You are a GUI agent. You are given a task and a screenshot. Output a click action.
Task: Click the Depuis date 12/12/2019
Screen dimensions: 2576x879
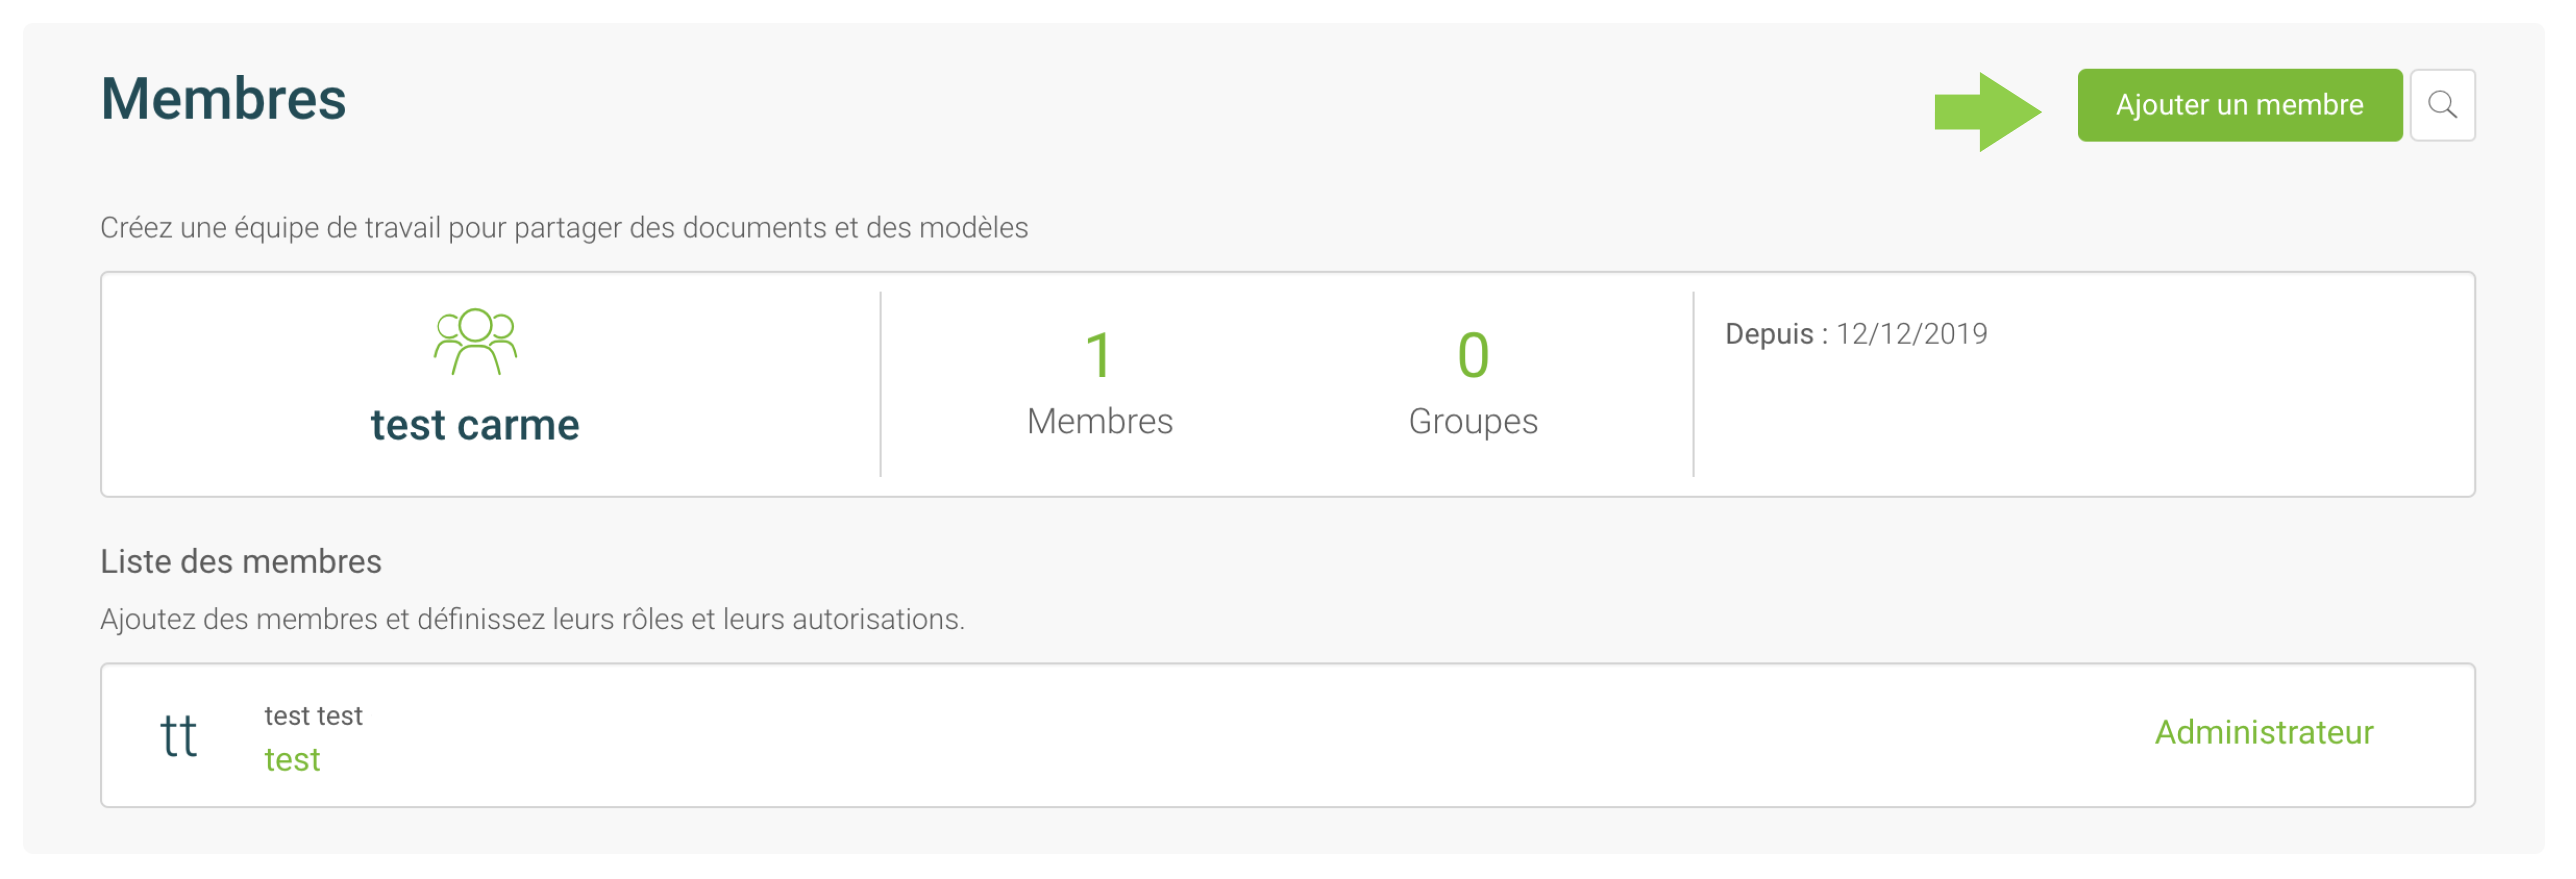point(1911,333)
